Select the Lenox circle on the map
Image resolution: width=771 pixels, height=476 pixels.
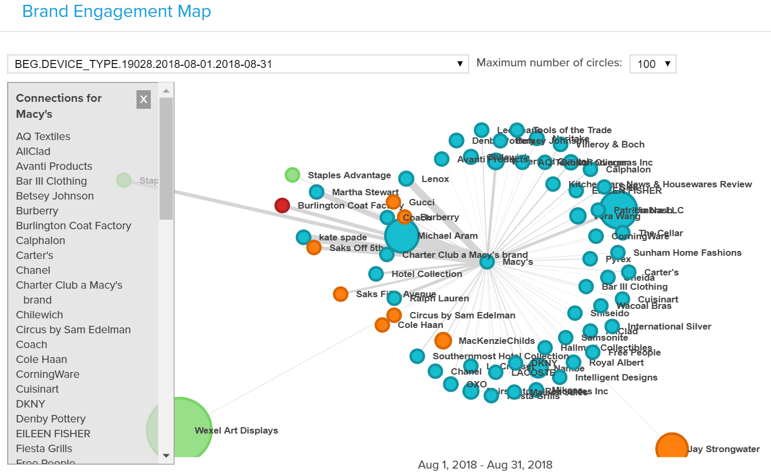click(407, 177)
